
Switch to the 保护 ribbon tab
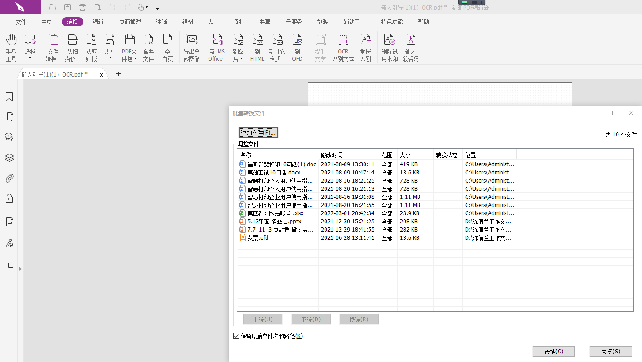239,22
